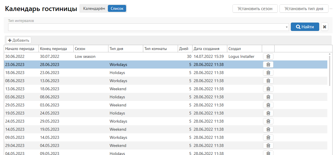Delete the Low season row with trash icon

point(268,56)
